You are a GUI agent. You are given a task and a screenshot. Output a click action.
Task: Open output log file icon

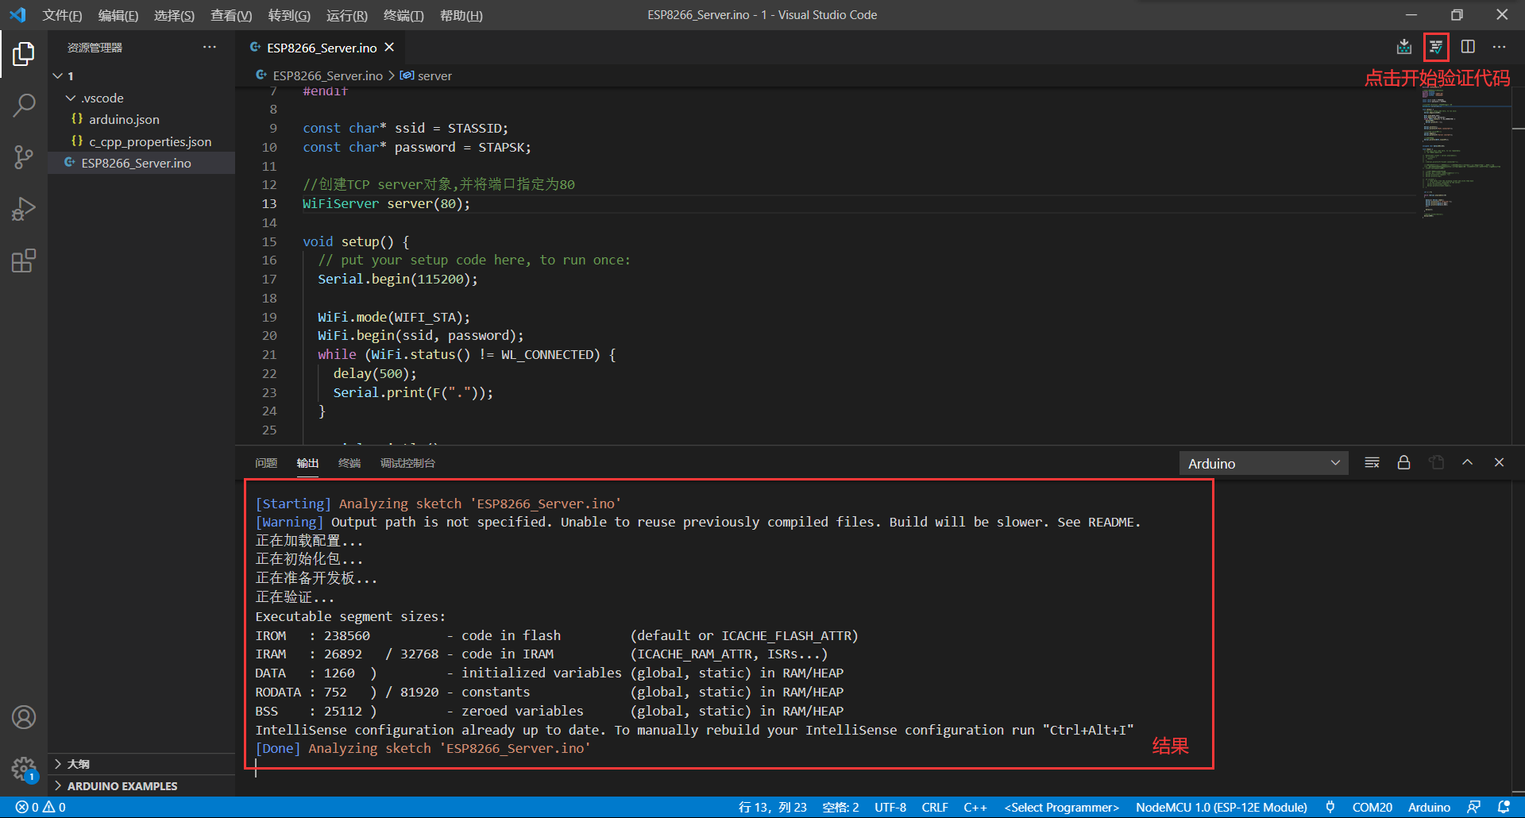(1436, 463)
